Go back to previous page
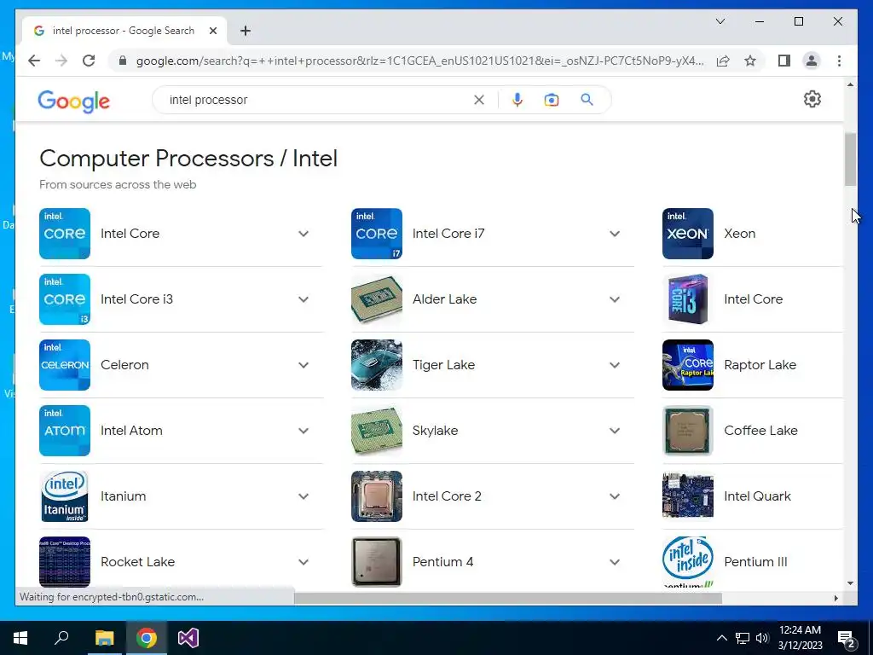The image size is (873, 655). (34, 61)
